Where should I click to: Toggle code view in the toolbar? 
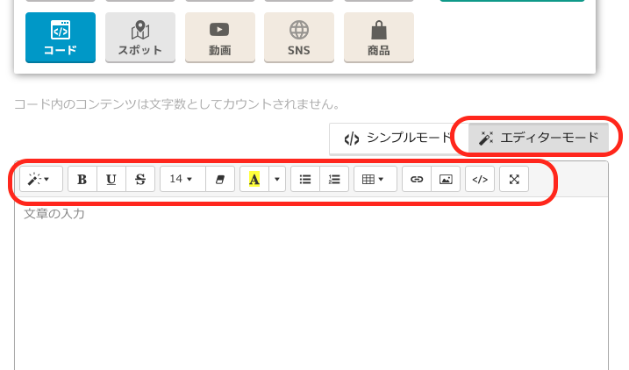click(x=480, y=179)
